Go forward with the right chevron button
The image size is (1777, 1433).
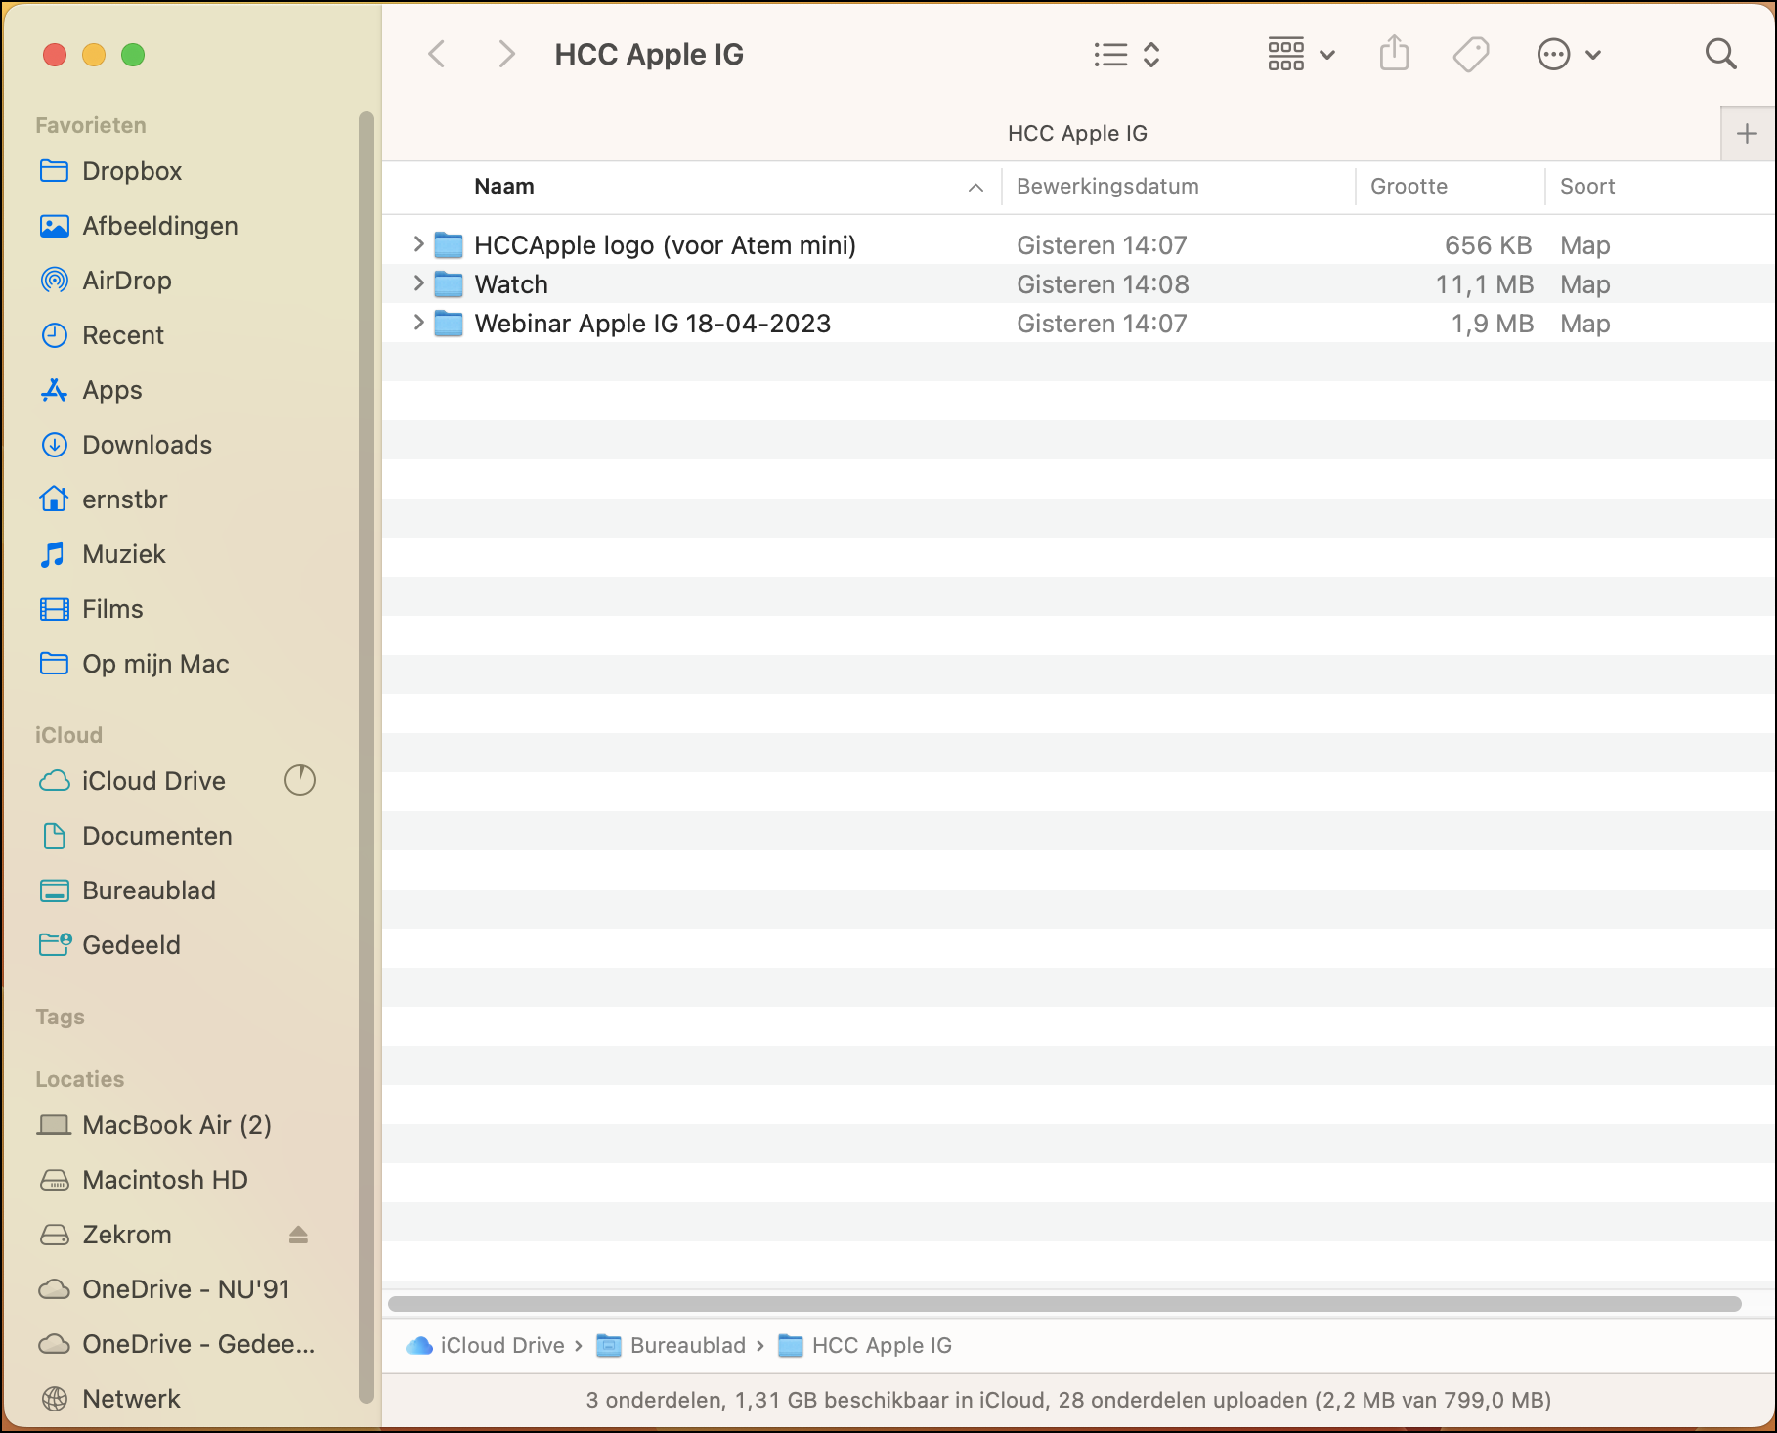(x=505, y=54)
